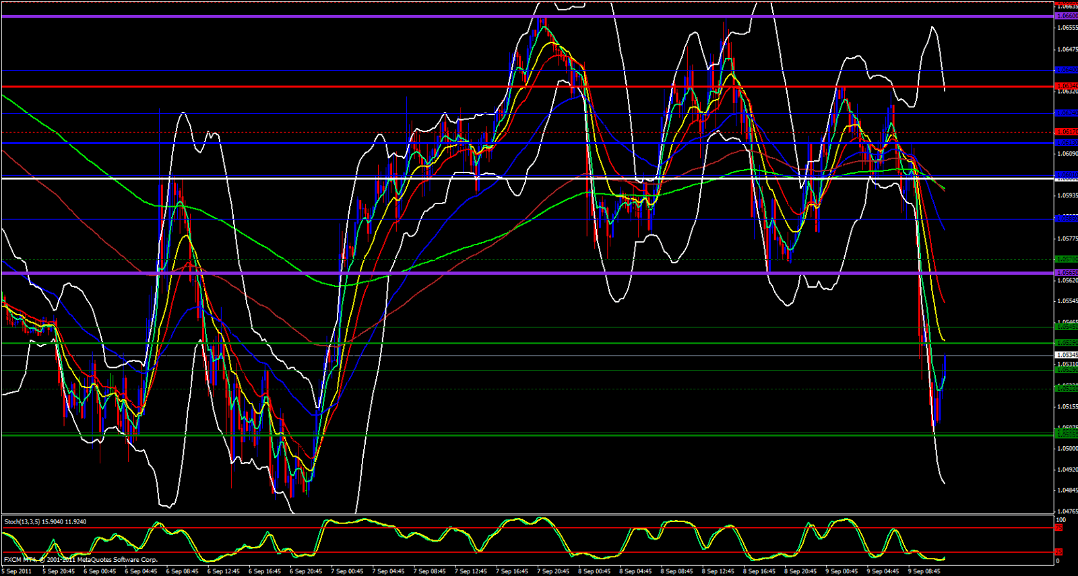Select the blue 1.0613 price level tag

click(1066, 143)
